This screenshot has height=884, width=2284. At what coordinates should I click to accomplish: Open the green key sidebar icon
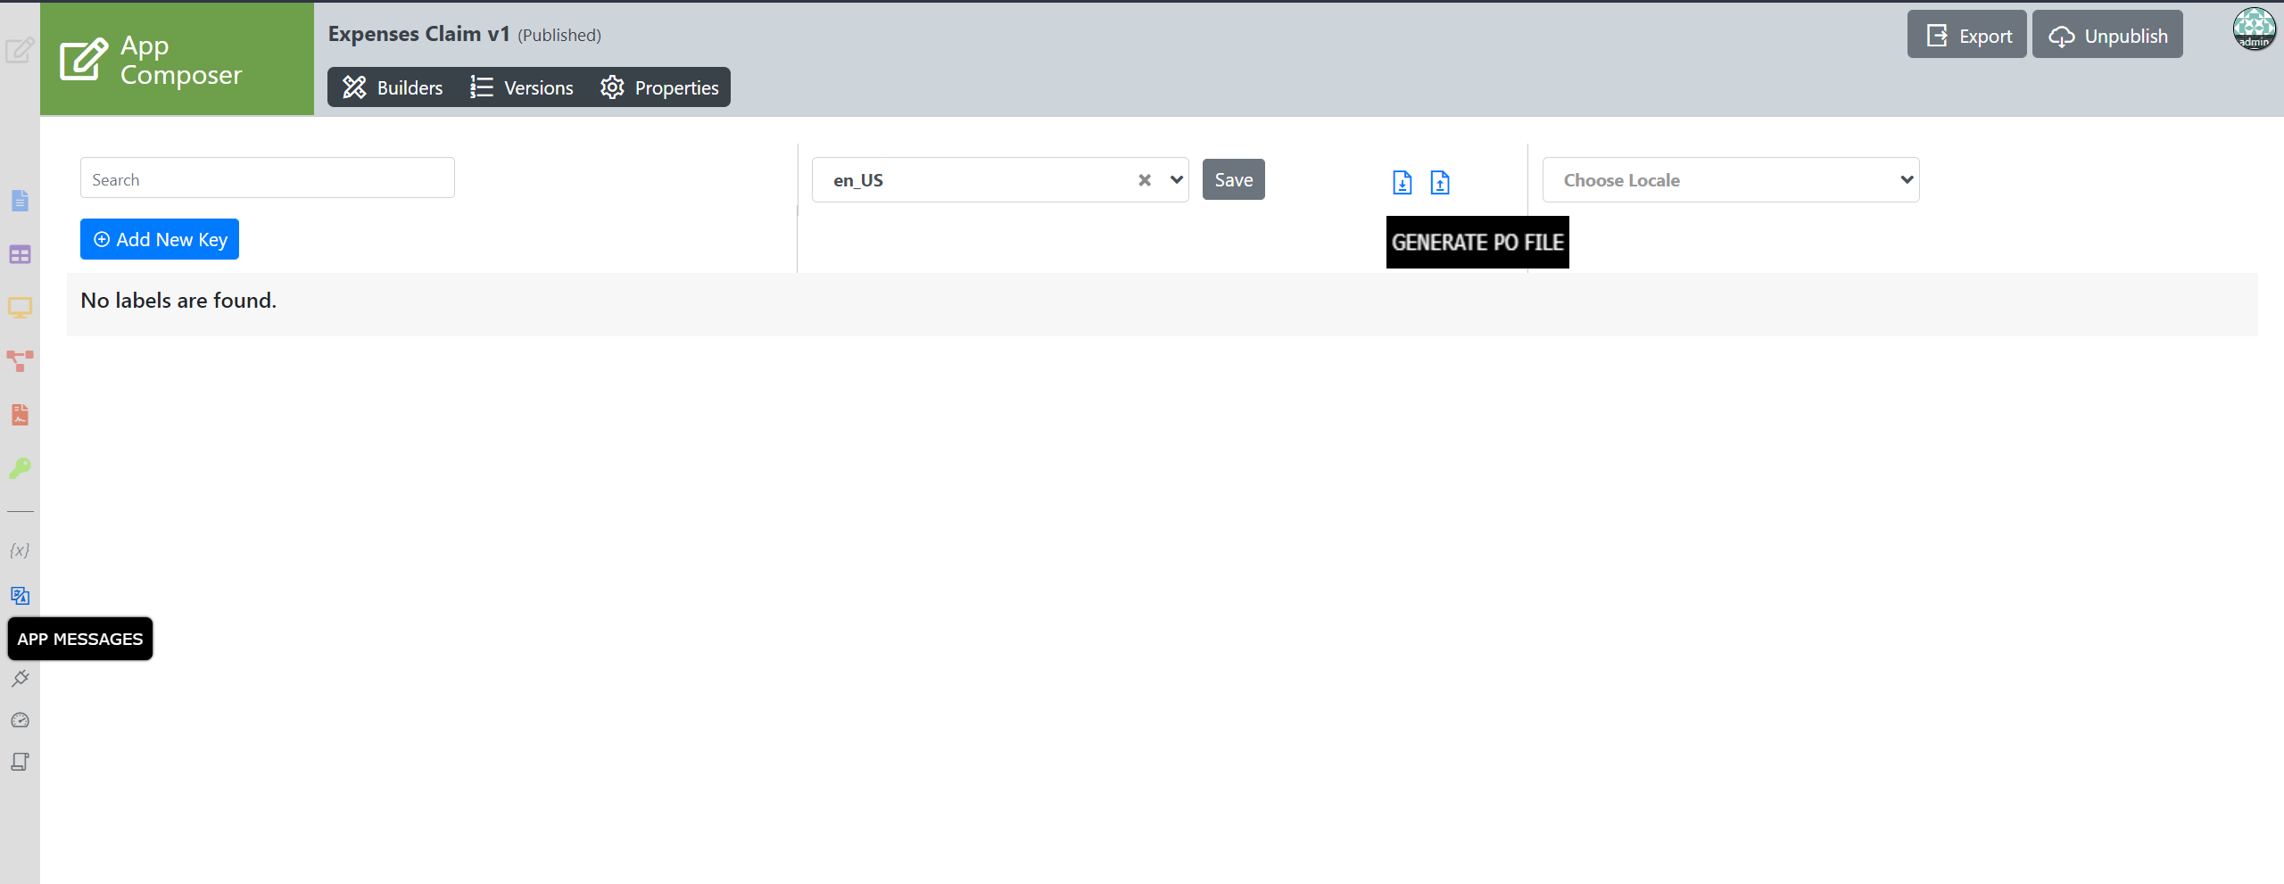click(20, 468)
